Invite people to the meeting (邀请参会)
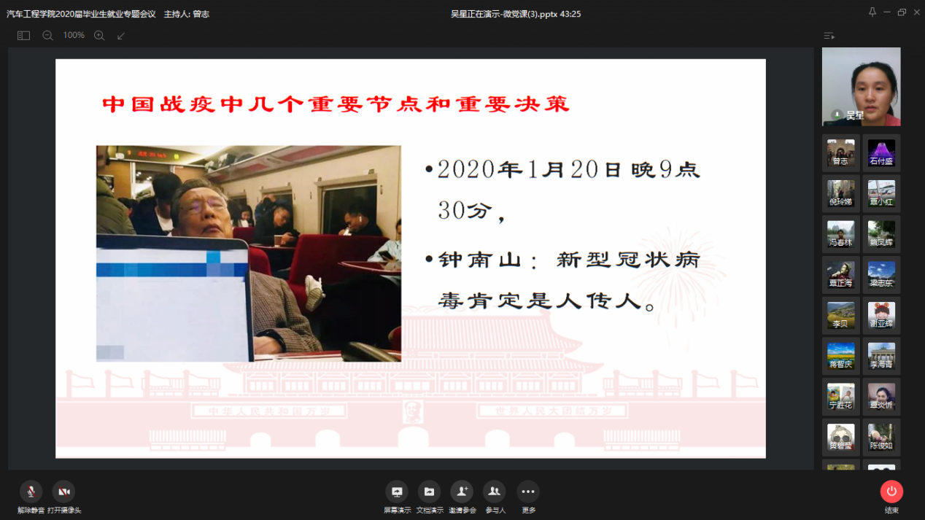The image size is (925, 520). 461,492
